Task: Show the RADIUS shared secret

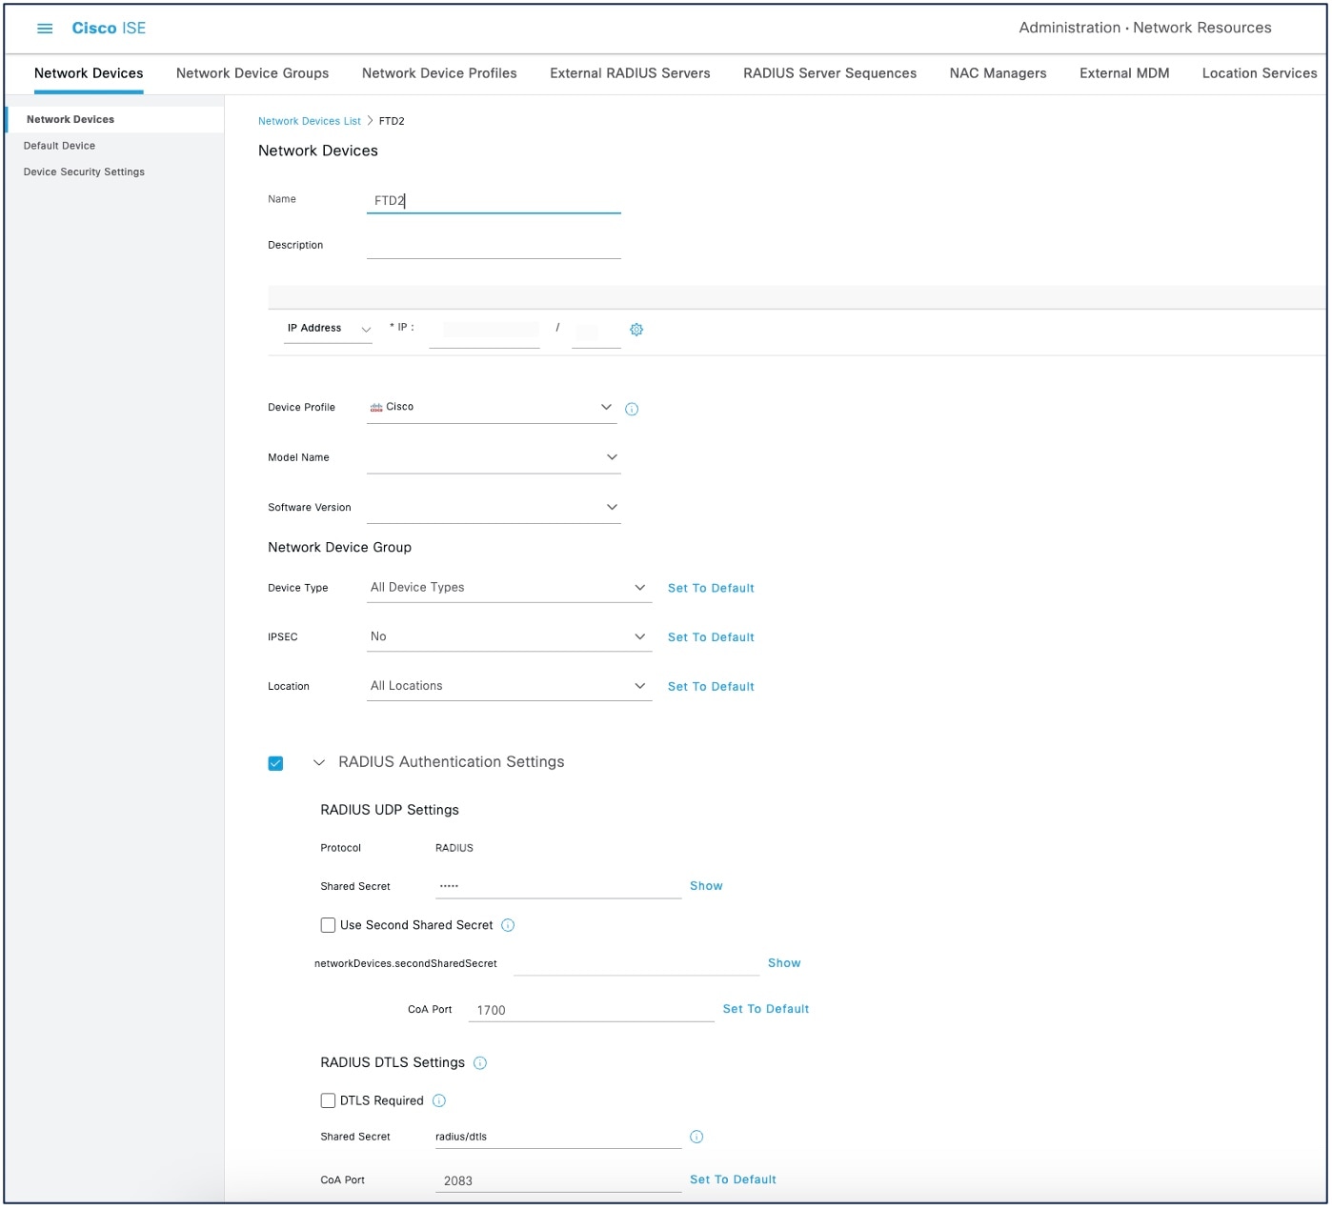Action: [x=706, y=887]
